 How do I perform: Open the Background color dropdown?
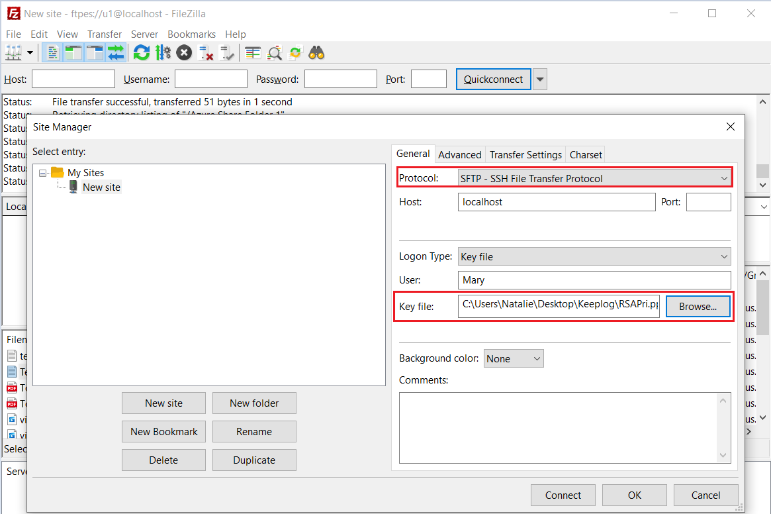514,358
